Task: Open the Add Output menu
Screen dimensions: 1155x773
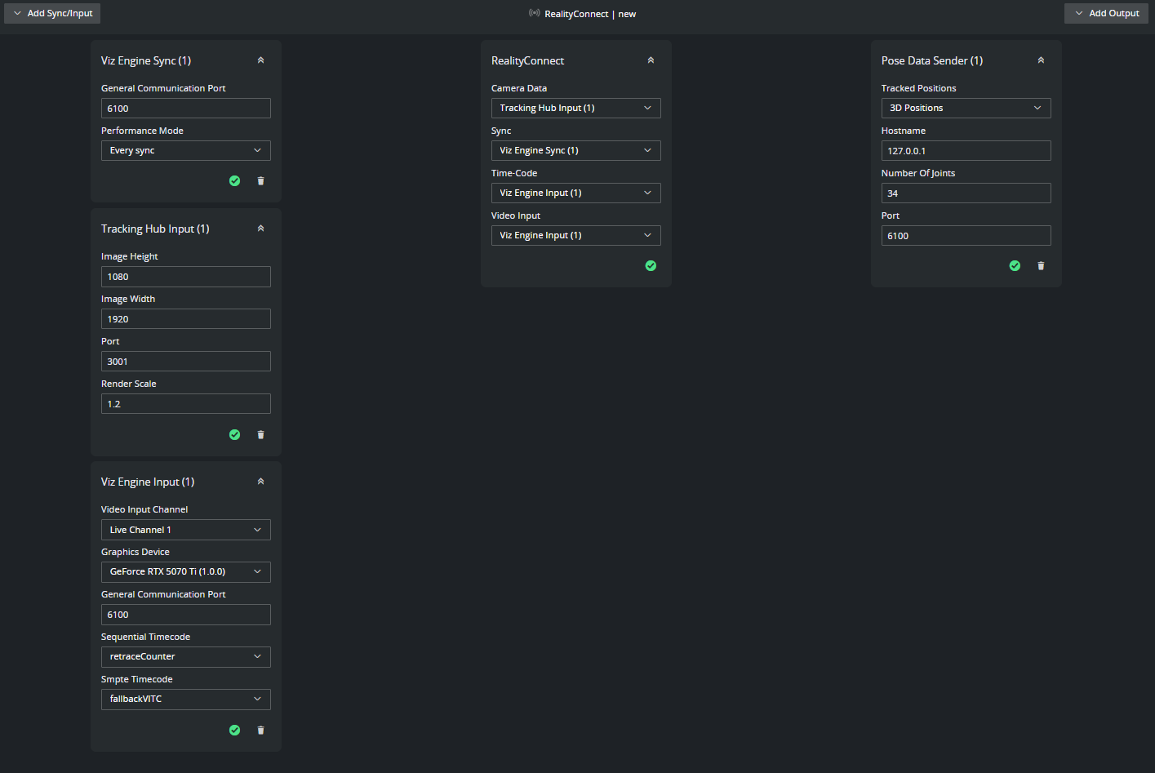Action: click(x=1106, y=13)
